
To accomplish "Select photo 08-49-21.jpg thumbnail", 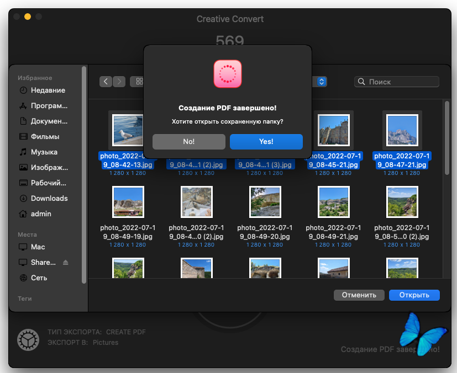I will tap(334, 202).
